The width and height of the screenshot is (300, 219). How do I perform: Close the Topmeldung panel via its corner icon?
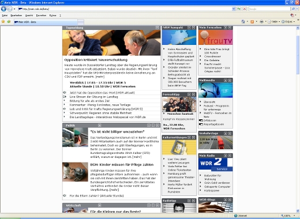click(157, 28)
